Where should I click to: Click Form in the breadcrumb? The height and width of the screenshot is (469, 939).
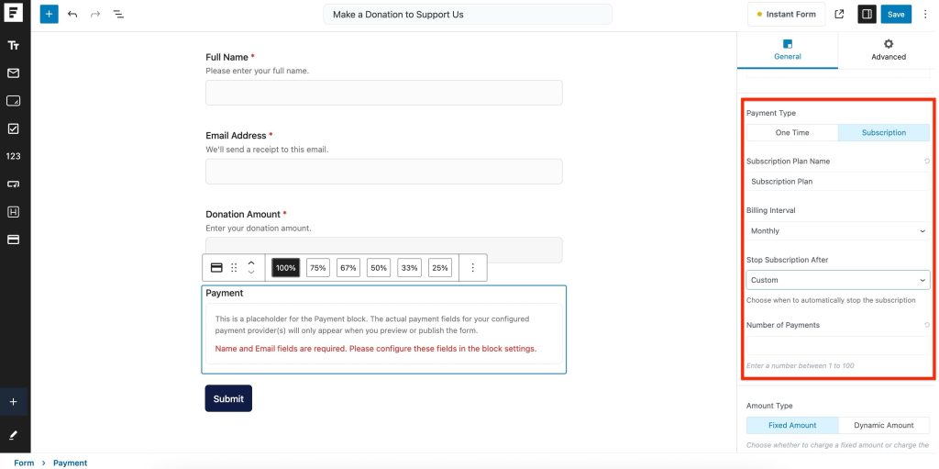(24, 463)
